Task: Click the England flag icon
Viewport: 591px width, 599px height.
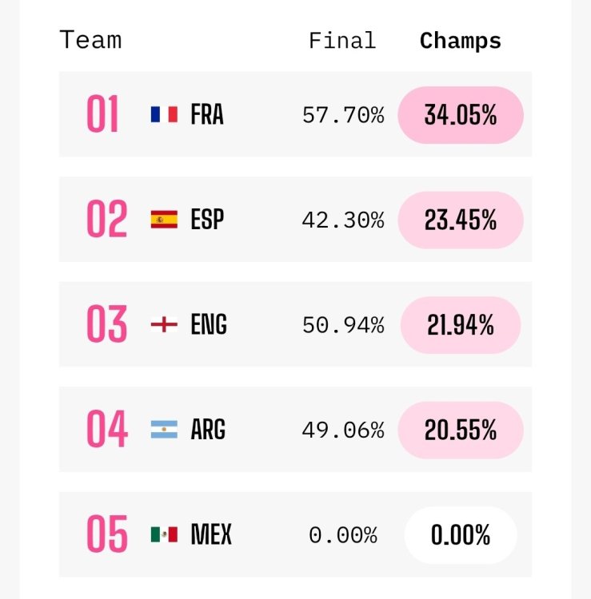Action: pos(164,324)
